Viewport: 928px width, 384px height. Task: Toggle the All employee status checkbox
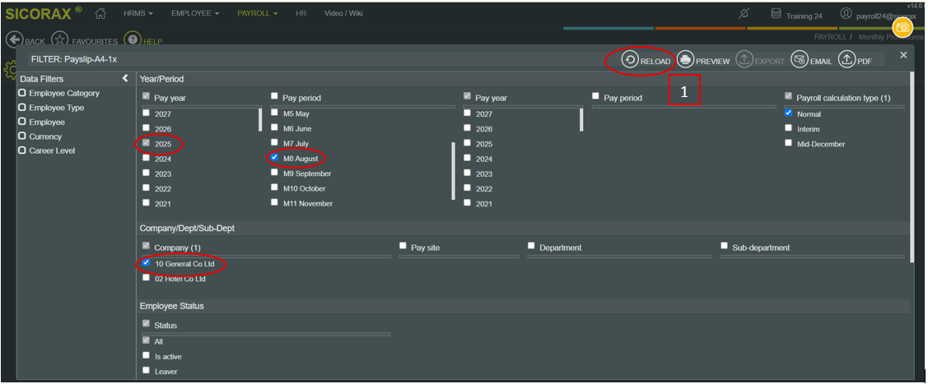(147, 340)
